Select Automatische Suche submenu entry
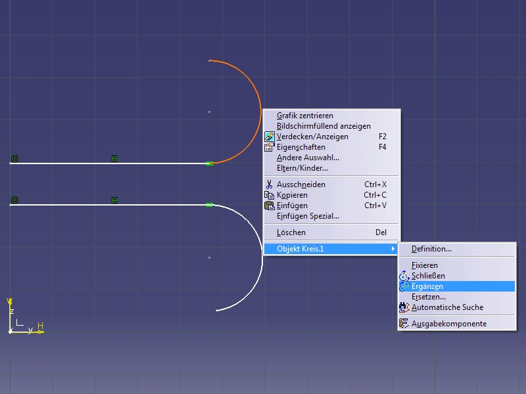This screenshot has width=526, height=394. [457, 307]
